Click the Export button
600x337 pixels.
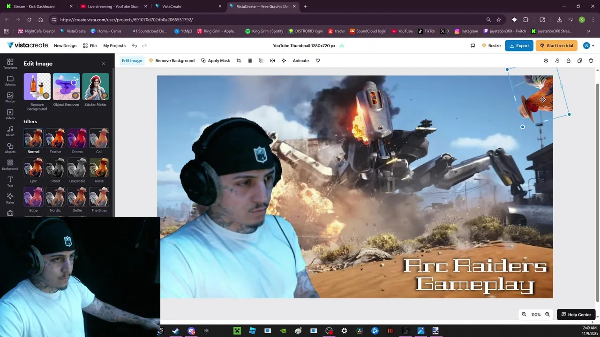[x=519, y=45]
